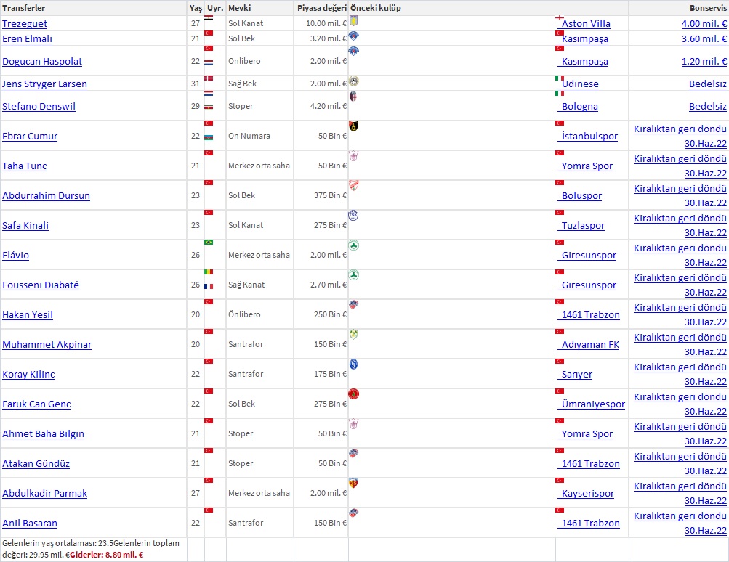Open Bologna club link
Viewport: 729px width, 562px height.
(x=580, y=106)
